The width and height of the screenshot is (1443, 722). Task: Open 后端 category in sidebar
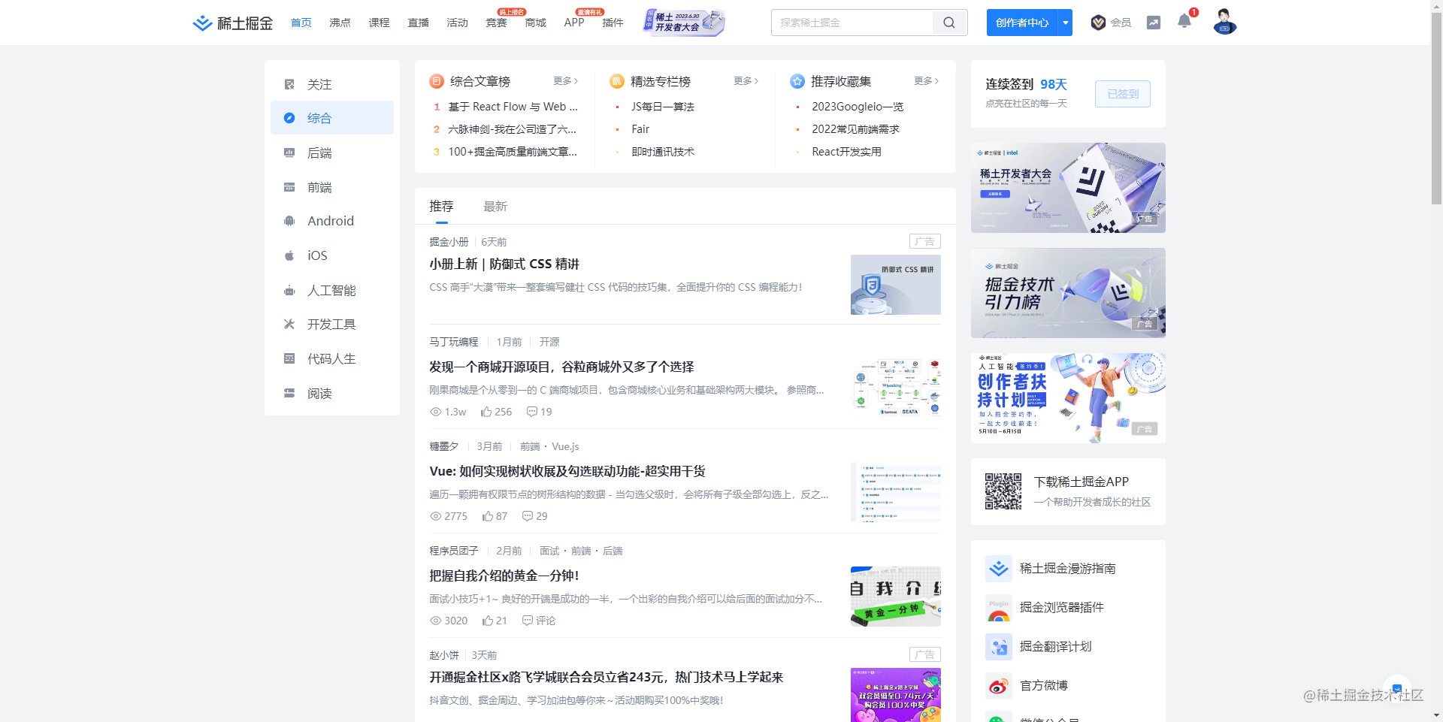[332, 153]
